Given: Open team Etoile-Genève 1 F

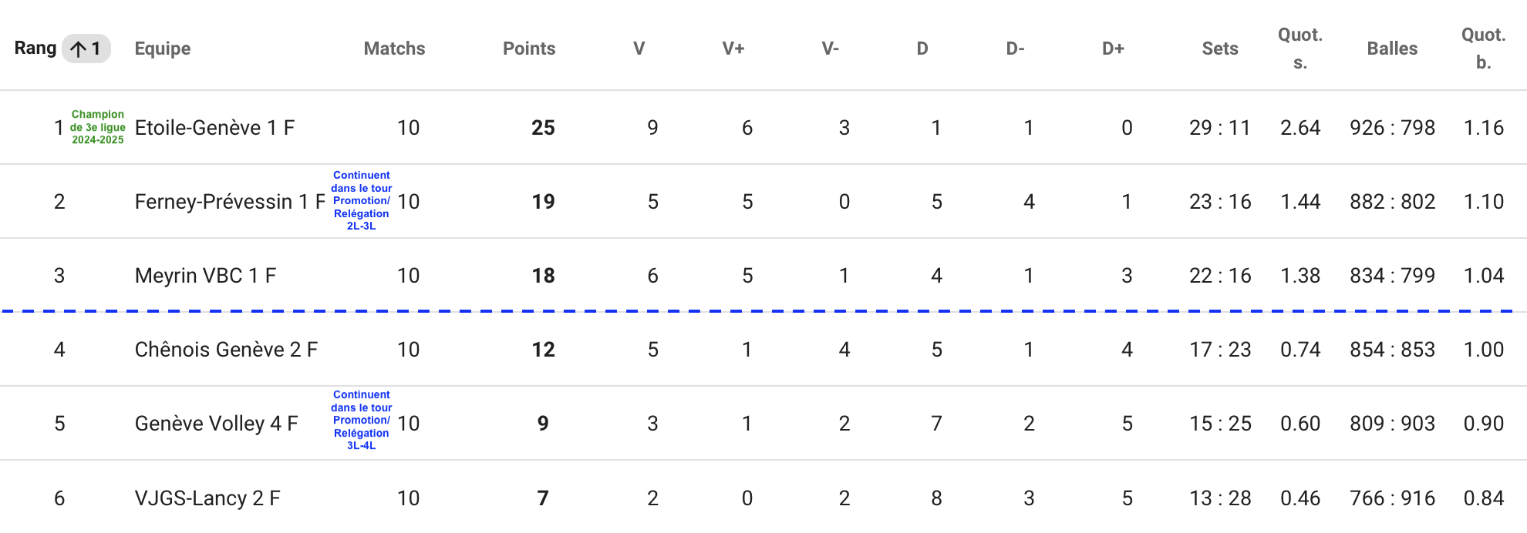Looking at the screenshot, I should point(214,128).
